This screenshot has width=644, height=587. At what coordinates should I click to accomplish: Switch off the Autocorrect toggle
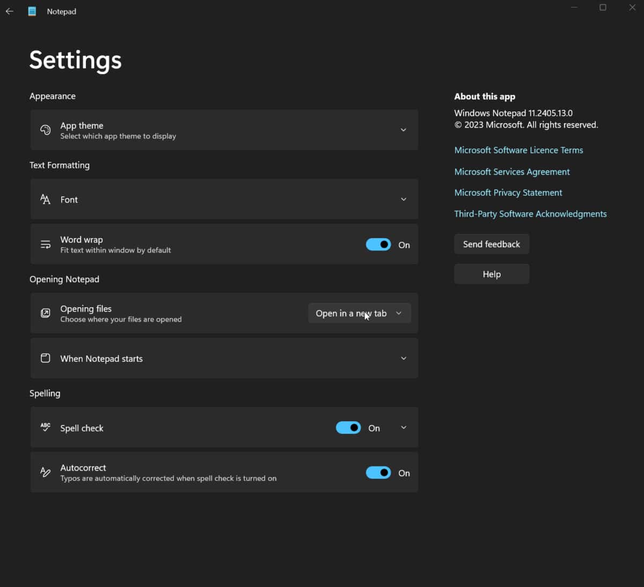click(378, 472)
